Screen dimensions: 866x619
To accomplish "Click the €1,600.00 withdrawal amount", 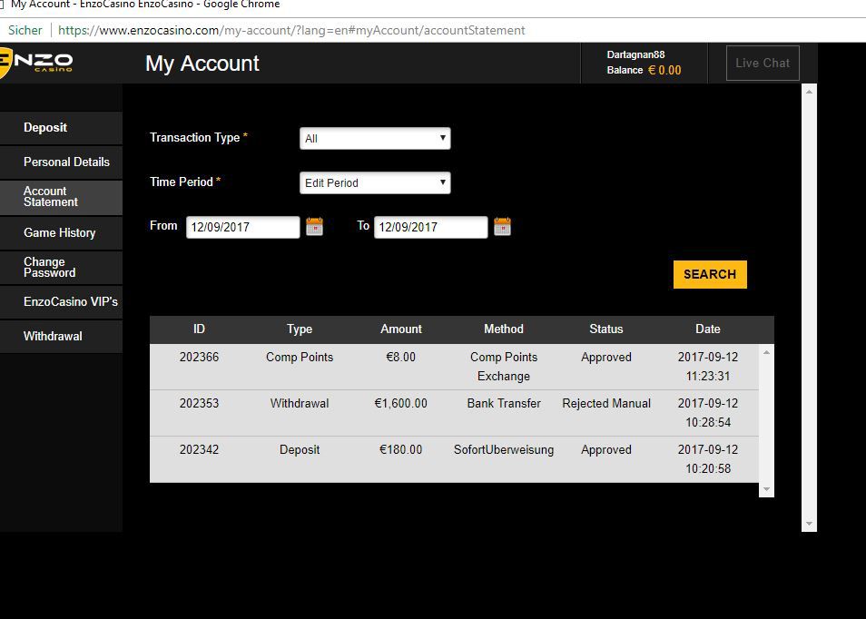I will coord(401,404).
